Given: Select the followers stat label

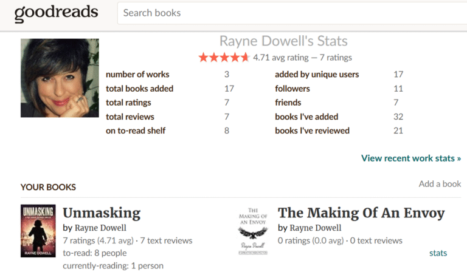Looking at the screenshot, I should [296, 89].
